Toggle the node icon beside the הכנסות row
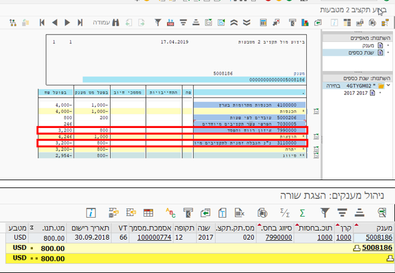 tap(316, 112)
